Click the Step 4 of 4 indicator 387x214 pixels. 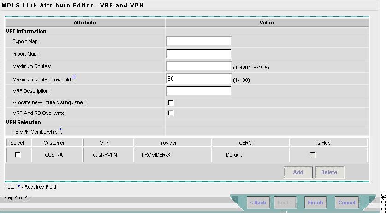(16, 197)
